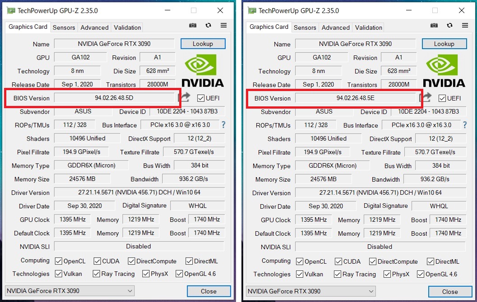Toggle the PhysX checkbox in the right window

(x=387, y=274)
